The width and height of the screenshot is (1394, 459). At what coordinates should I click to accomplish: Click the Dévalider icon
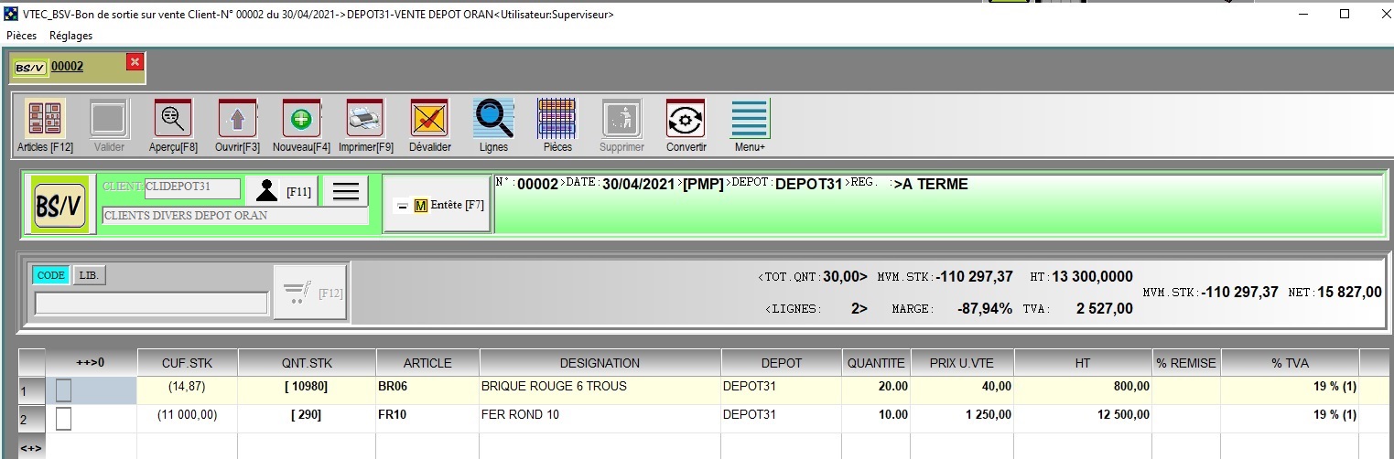429,118
